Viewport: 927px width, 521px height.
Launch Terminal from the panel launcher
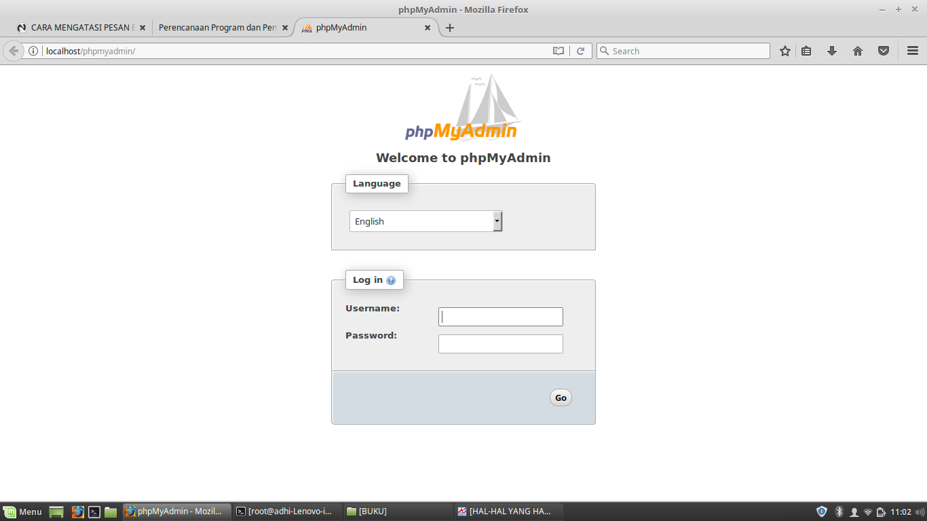95,512
